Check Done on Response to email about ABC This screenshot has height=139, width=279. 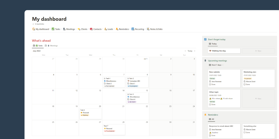pyautogui.click(x=210, y=135)
